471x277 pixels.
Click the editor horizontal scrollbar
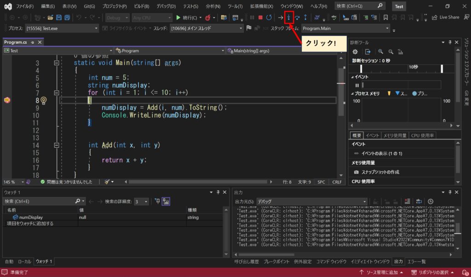pyautogui.click(x=198, y=182)
